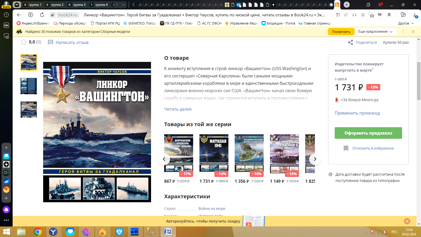421x237 pixels.
Task: Select the third book preview thumbnail
Action: click(29, 110)
